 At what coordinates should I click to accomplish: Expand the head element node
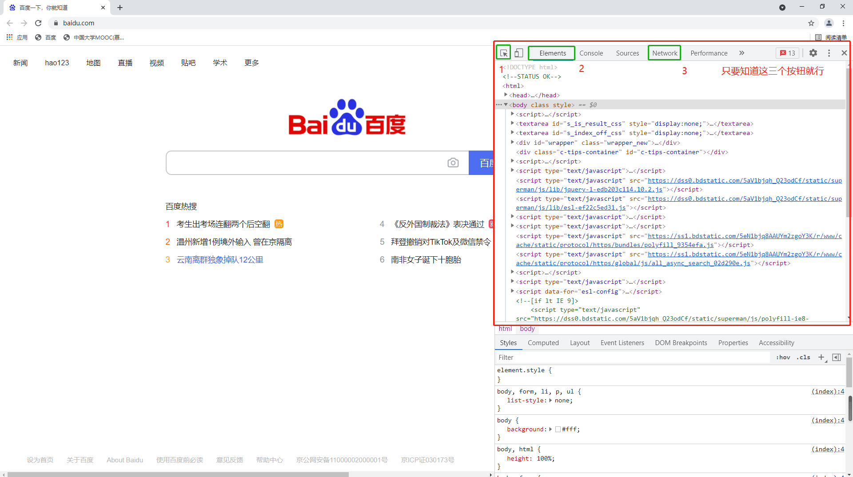click(x=506, y=95)
